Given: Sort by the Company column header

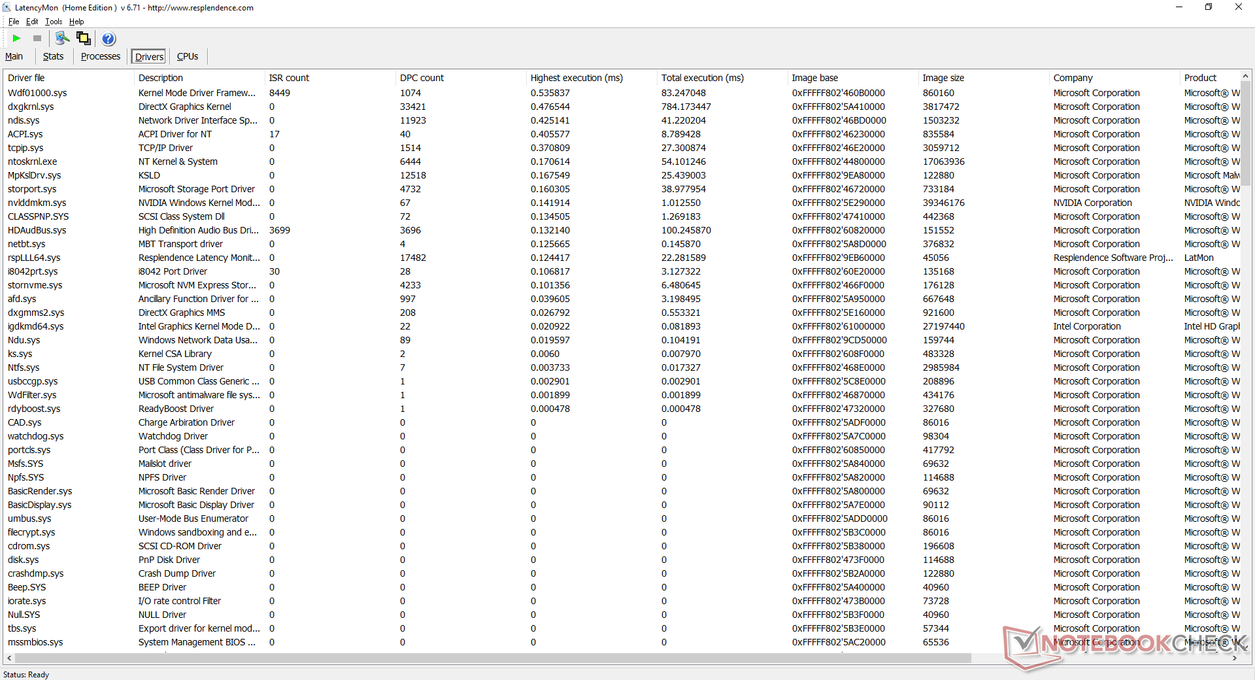Looking at the screenshot, I should pyautogui.click(x=1114, y=78).
